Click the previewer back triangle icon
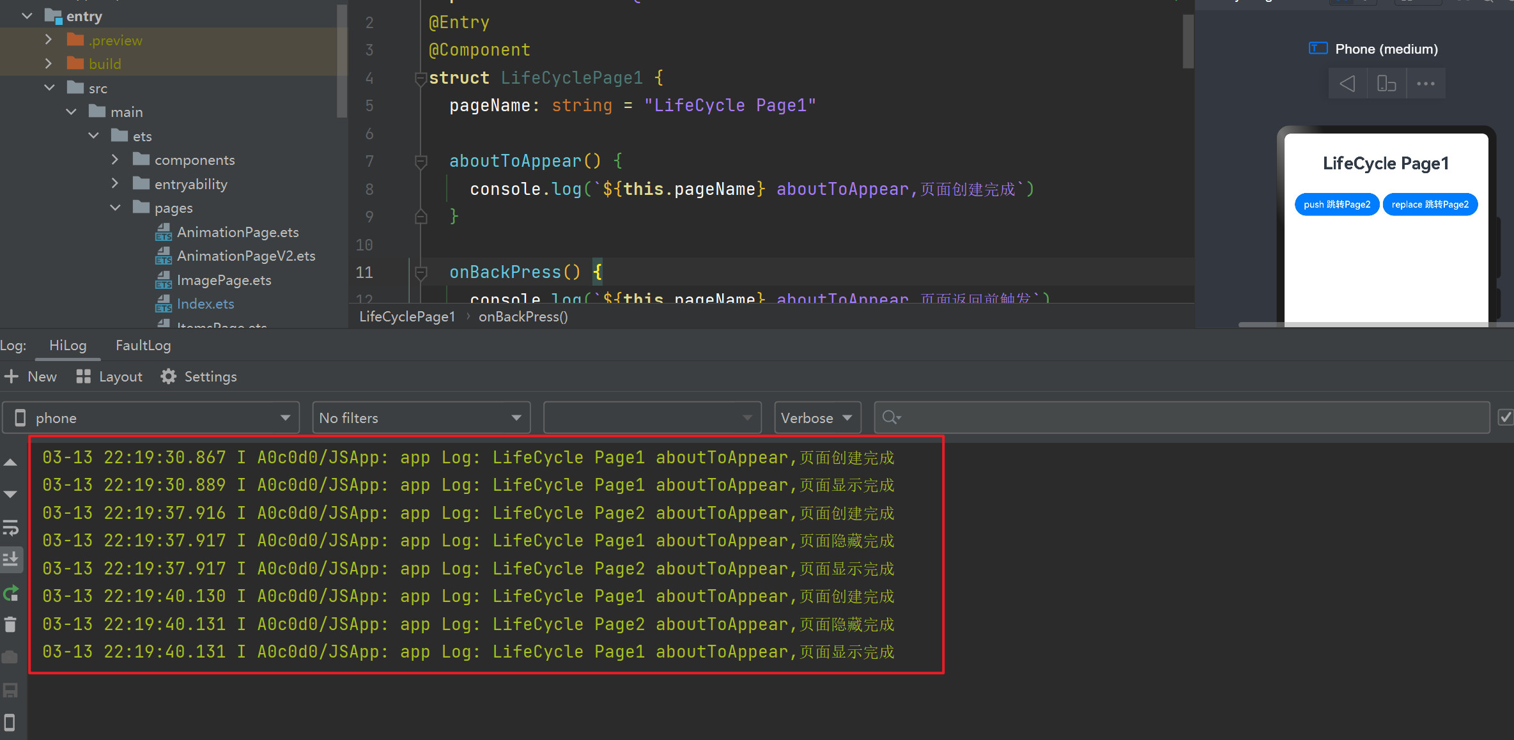Screen dimensions: 1514x740 click(1347, 84)
